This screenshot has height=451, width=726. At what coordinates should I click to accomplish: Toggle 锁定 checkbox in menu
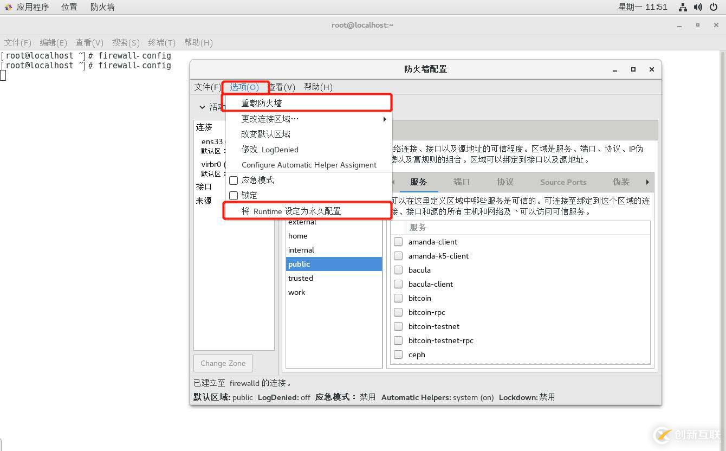pyautogui.click(x=234, y=195)
